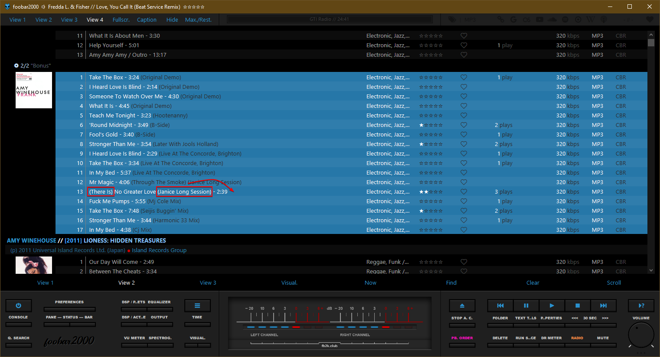Click the Amy Winehouse Frank album cover
Image resolution: width=660 pixels, height=357 pixels.
coord(34,90)
